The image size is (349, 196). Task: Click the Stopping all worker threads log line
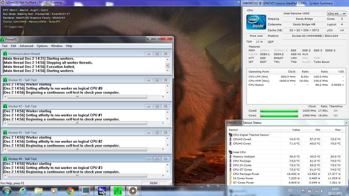[x=48, y=63]
